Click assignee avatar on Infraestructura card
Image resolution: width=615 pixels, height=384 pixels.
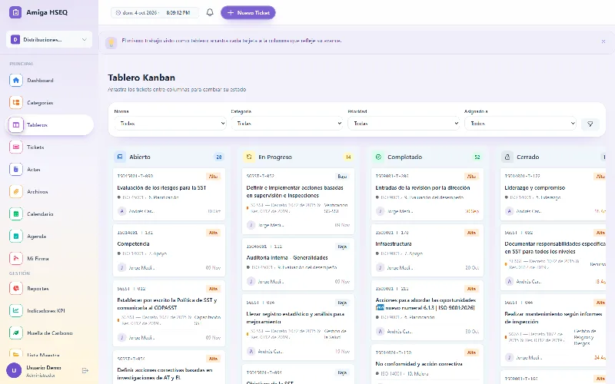[380, 267]
